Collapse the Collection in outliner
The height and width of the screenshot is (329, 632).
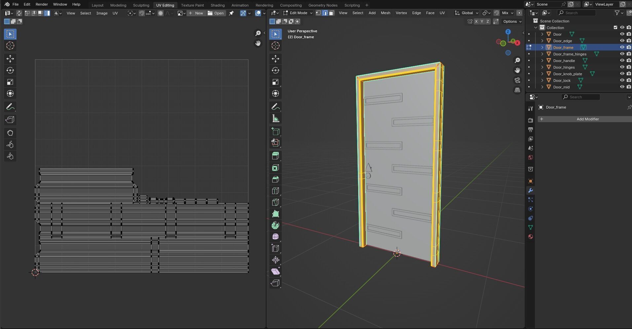click(536, 28)
